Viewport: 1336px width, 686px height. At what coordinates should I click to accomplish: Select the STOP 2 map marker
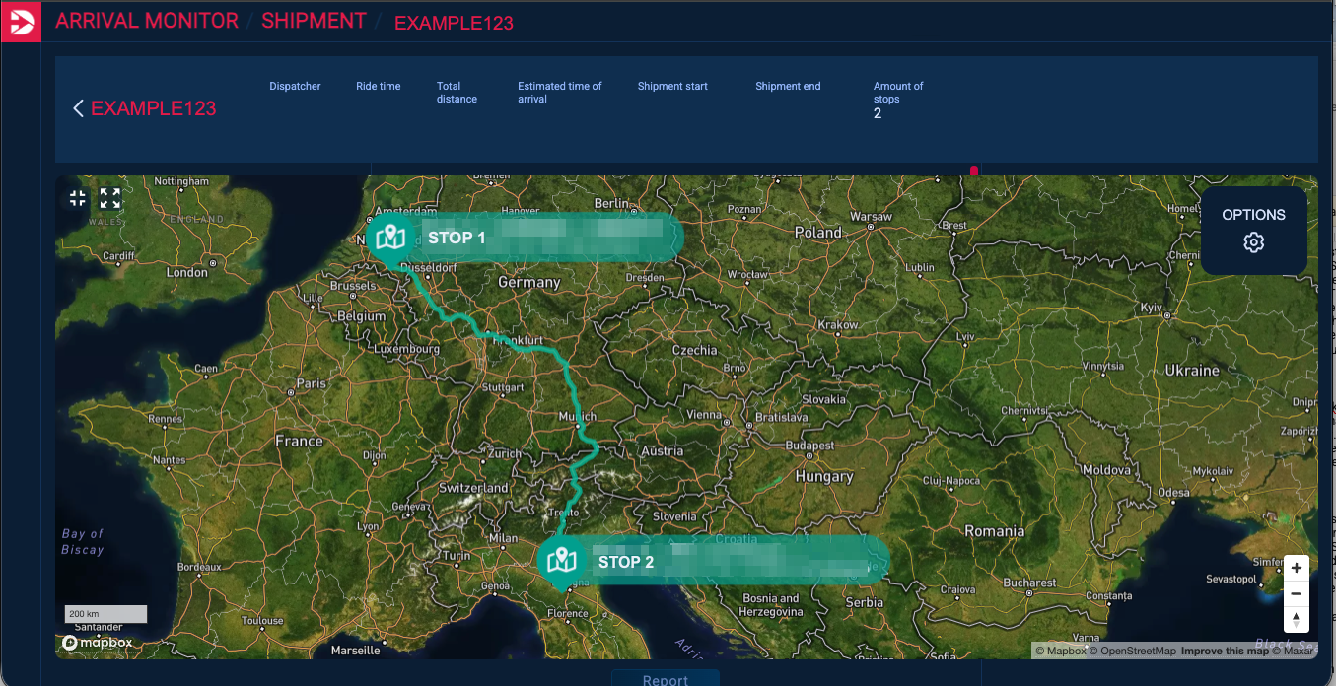[x=561, y=559]
